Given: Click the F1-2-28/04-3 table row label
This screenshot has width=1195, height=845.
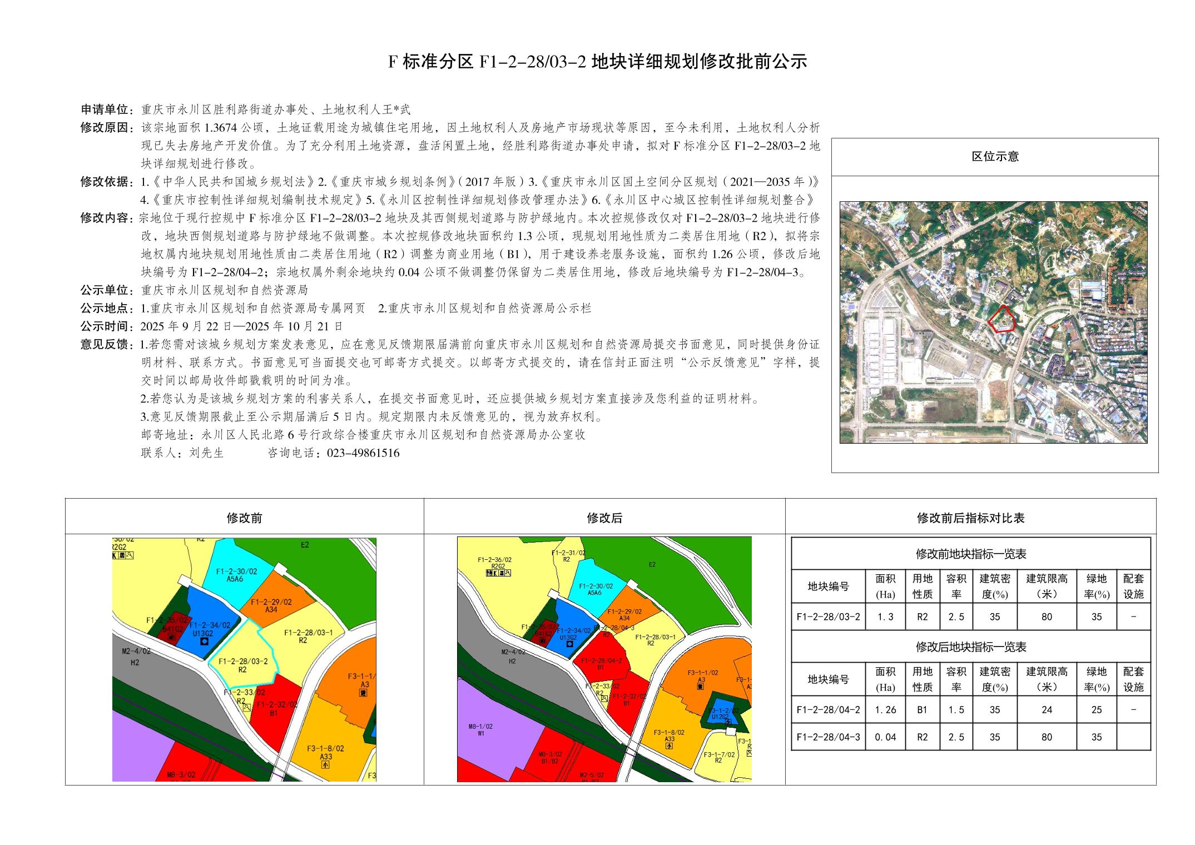Looking at the screenshot, I should click(827, 737).
